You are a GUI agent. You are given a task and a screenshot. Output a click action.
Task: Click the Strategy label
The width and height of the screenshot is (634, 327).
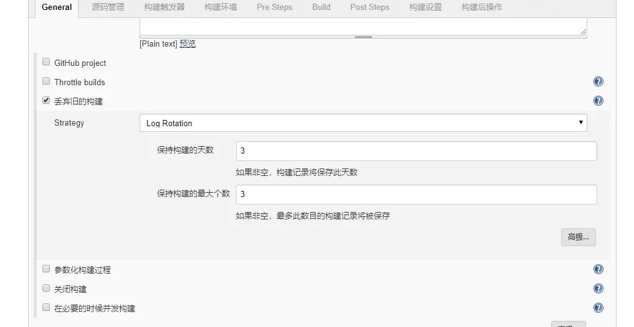coord(69,122)
